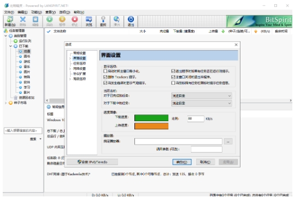Open the double-click action dropdown for downloading tasks

click(x=202, y=103)
